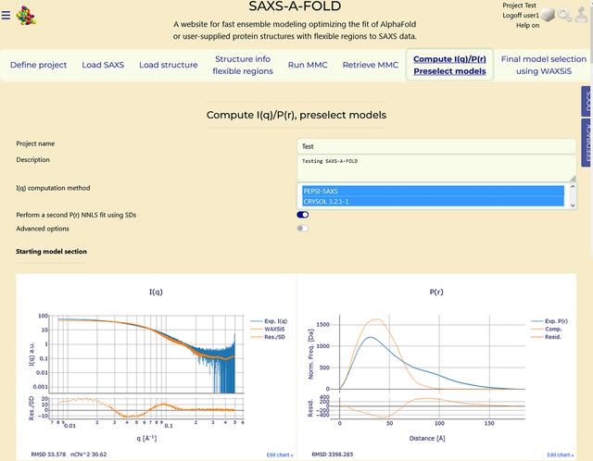The width and height of the screenshot is (593, 461).
Task: Select the Run MMC tab
Action: pos(308,65)
